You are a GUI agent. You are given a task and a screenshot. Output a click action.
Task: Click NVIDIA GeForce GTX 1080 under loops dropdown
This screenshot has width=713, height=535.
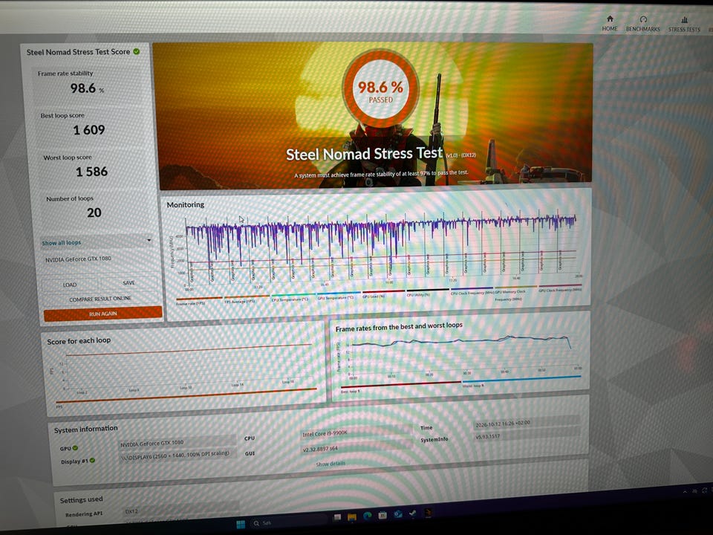[78, 259]
